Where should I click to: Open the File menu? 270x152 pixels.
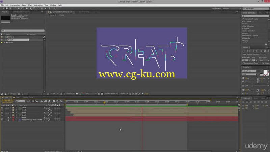click(2, 5)
